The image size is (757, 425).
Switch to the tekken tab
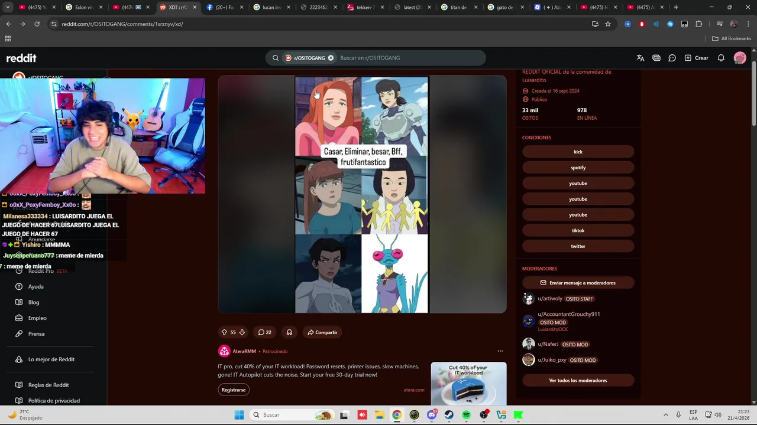(x=366, y=7)
